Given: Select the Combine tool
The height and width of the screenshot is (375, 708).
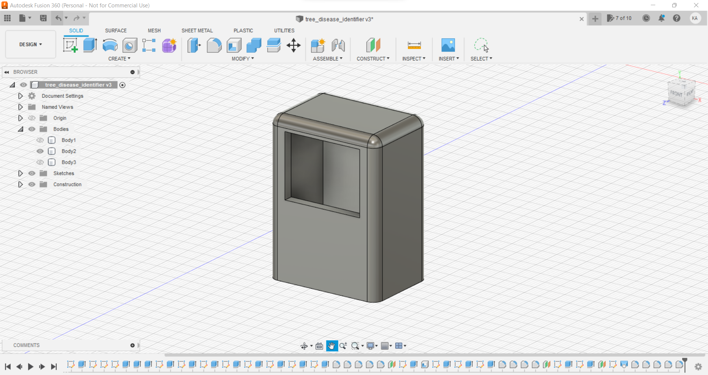Looking at the screenshot, I should pyautogui.click(x=254, y=45).
